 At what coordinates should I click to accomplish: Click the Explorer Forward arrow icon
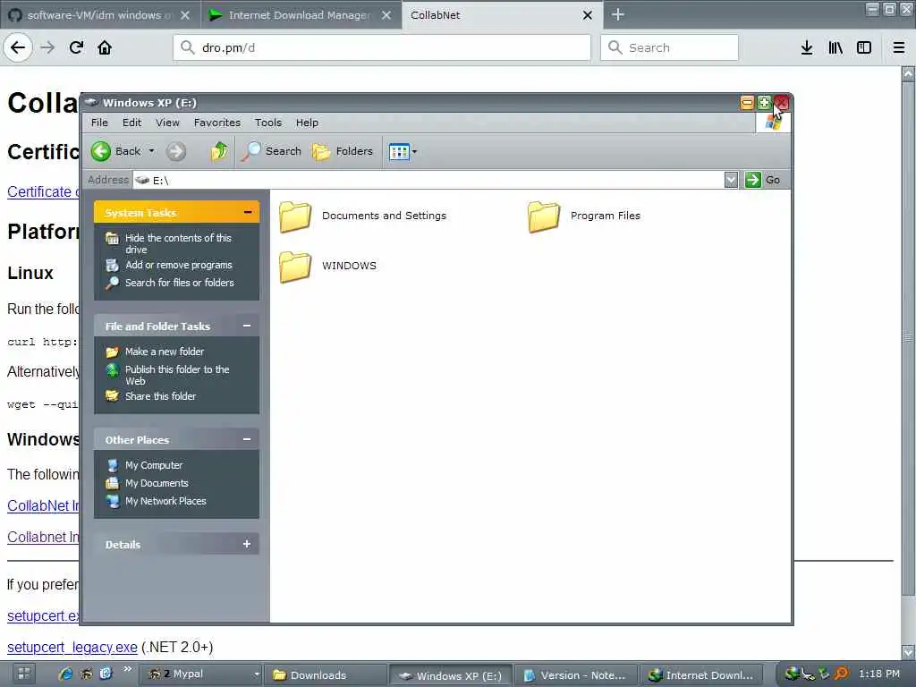coord(176,151)
